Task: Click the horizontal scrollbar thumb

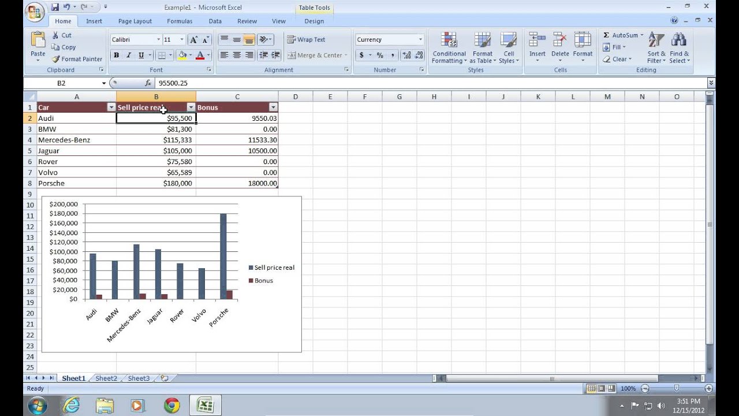Action: pos(552,379)
